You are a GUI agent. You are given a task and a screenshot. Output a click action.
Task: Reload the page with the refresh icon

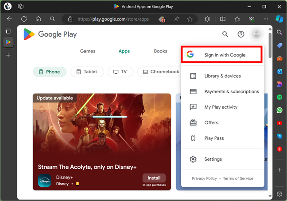24,19
